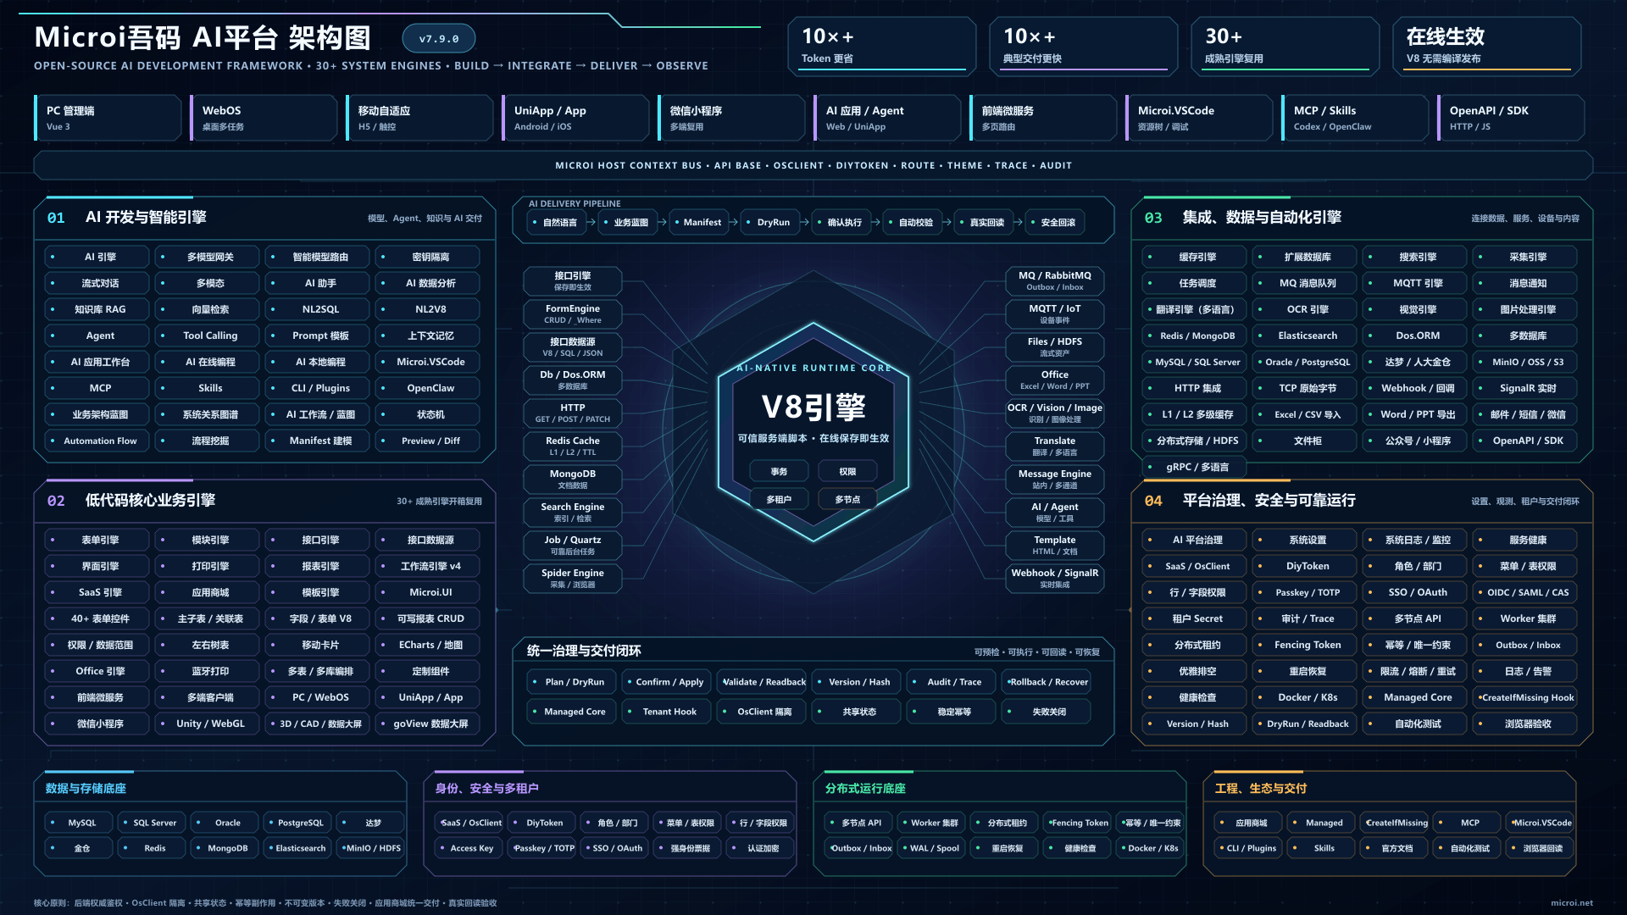Select the OIDC / SAML / CAS item
The image size is (1627, 915).
pos(1524,593)
